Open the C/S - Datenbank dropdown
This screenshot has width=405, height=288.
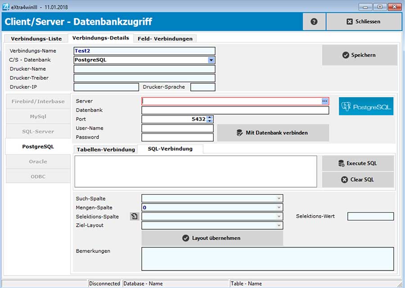tap(211, 60)
